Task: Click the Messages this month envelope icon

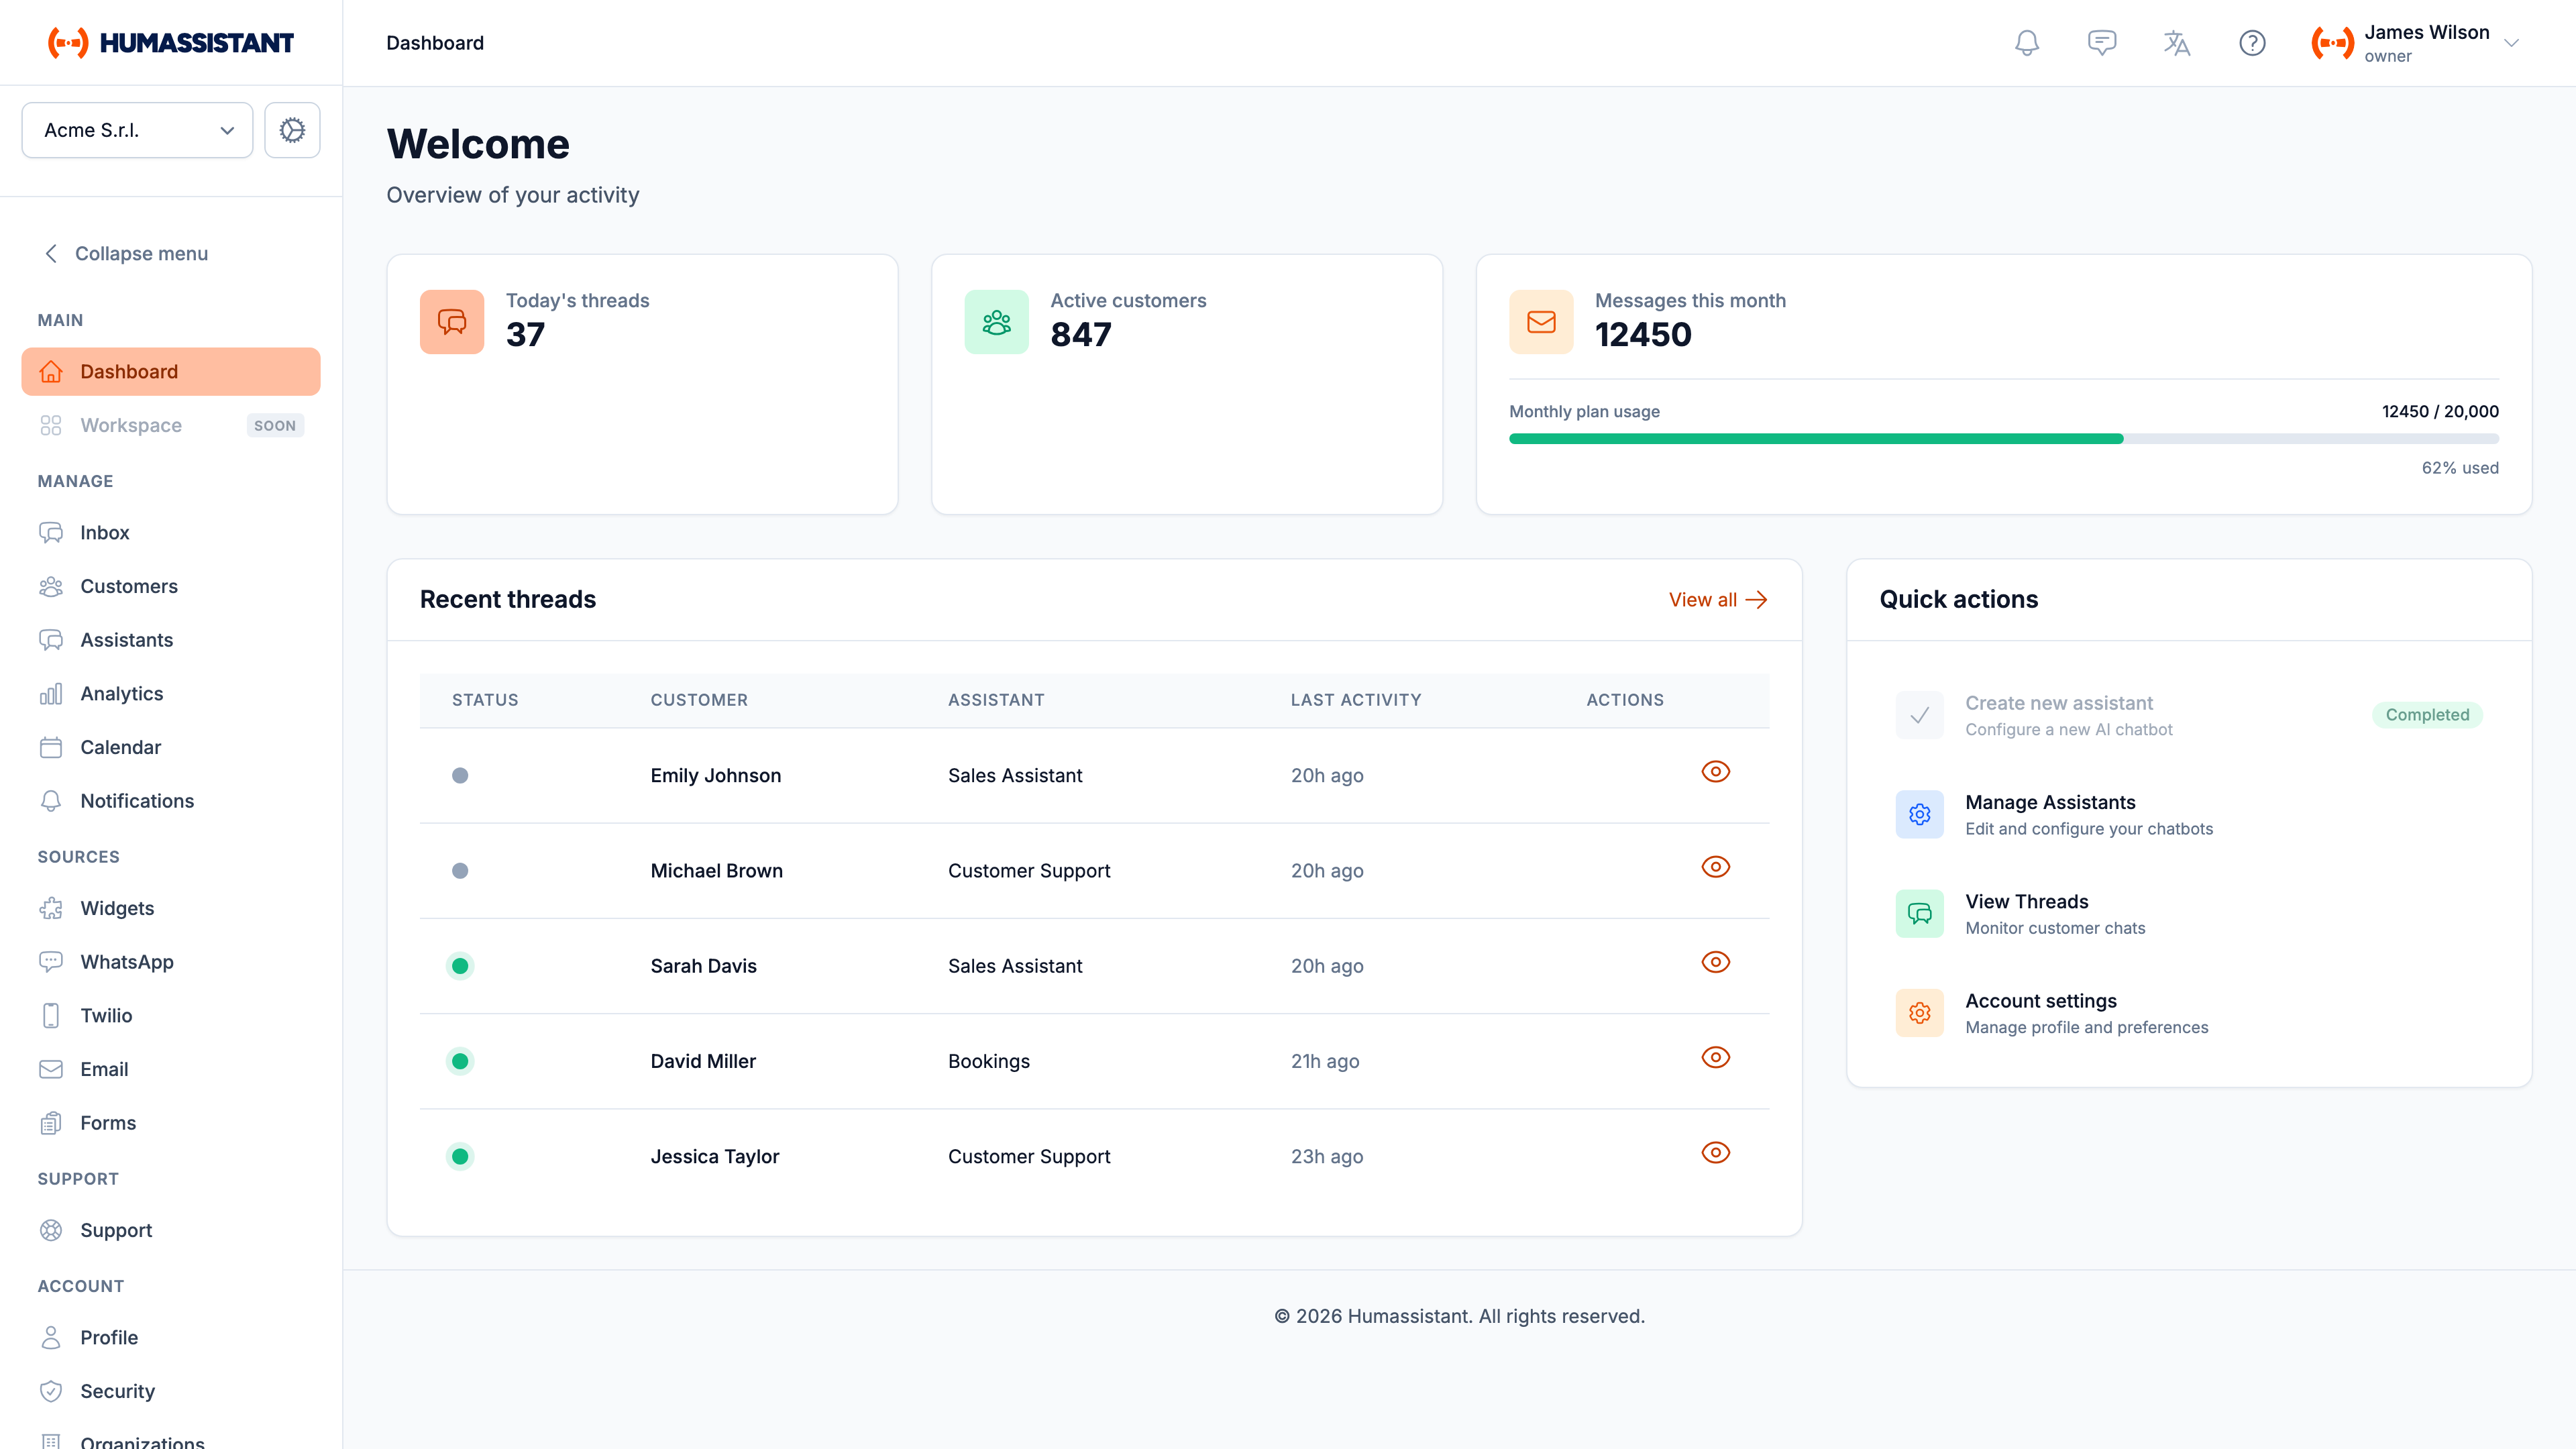Action: pyautogui.click(x=1540, y=322)
